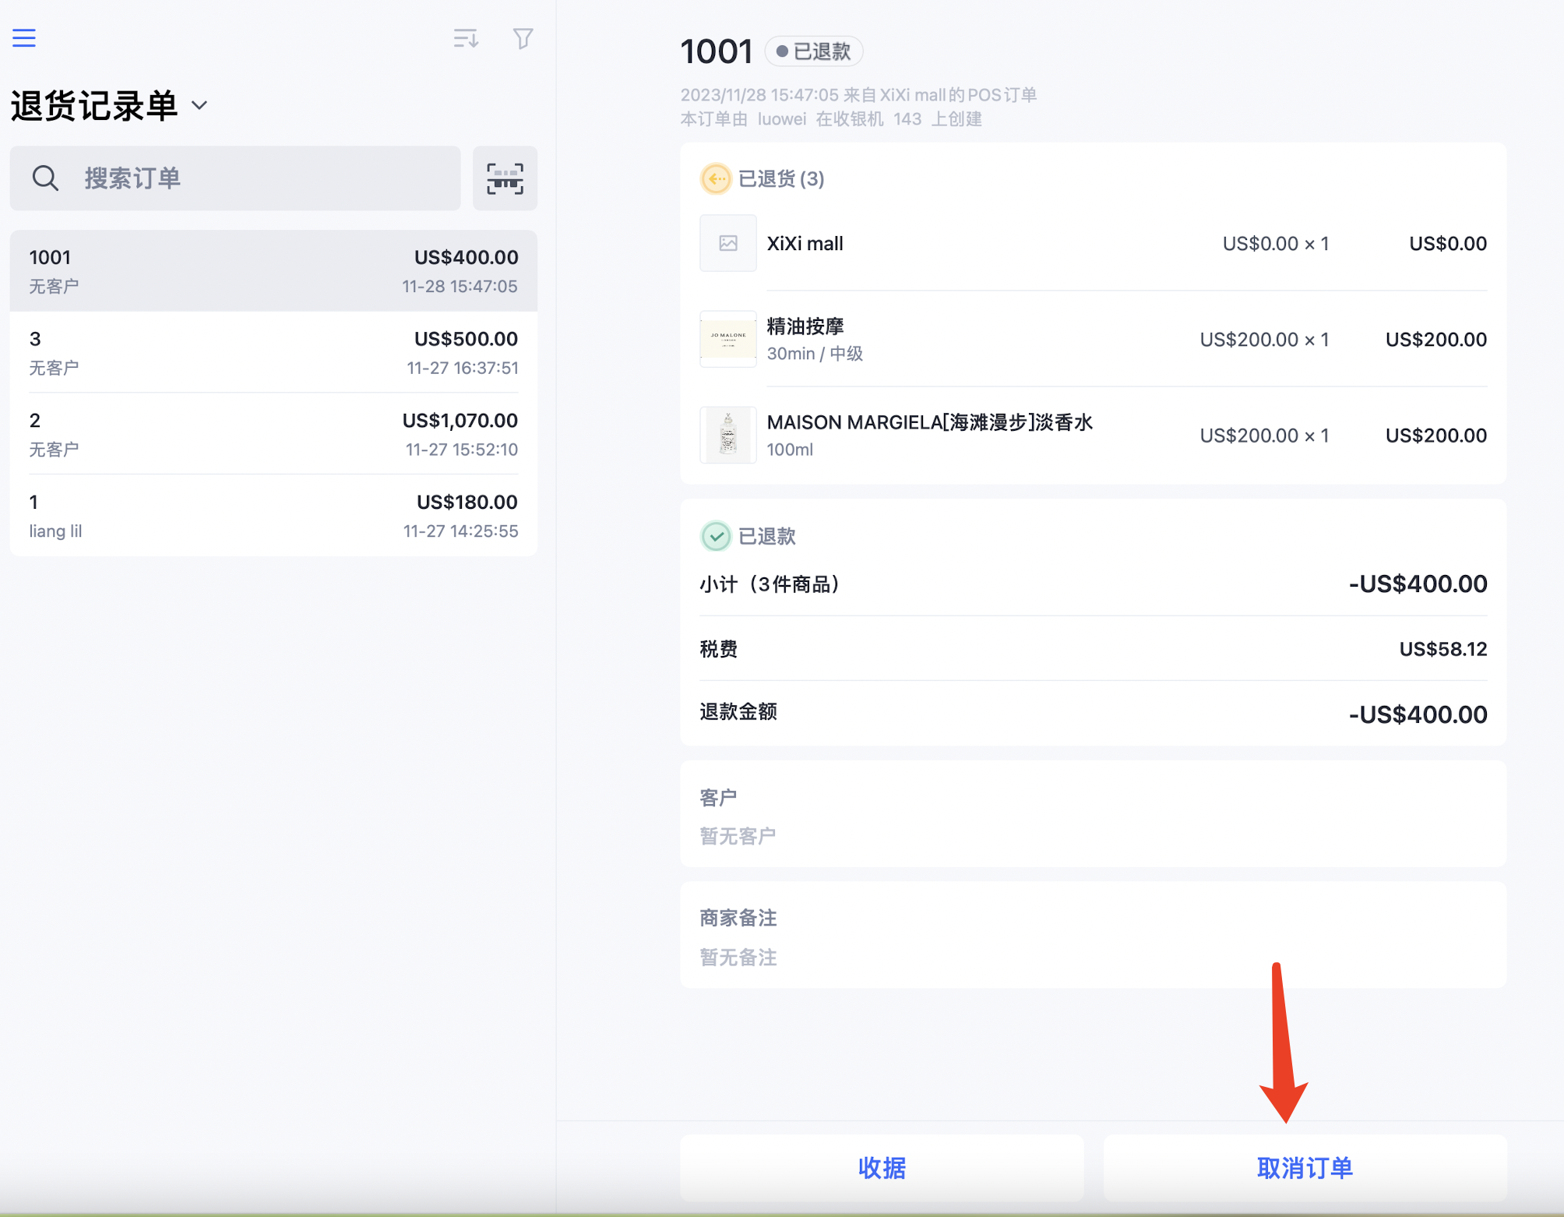Click the MAISON MARGIELA item name
1564x1217 pixels.
point(930,422)
